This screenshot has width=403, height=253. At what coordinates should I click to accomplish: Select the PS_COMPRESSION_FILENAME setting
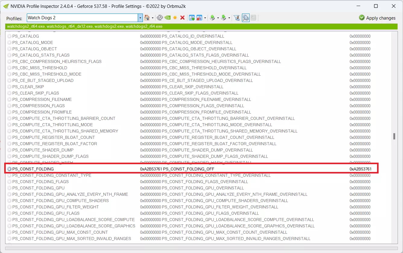pos(42,99)
